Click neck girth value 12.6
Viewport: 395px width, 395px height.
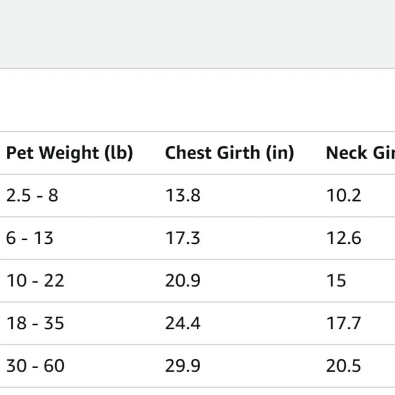(344, 238)
